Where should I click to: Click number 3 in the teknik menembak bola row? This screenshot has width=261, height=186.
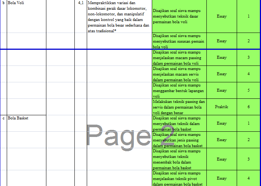click(248, 159)
